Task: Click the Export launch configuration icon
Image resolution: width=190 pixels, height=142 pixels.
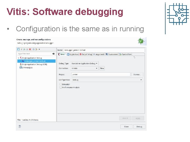Action: pyautogui.click(x=24, y=49)
